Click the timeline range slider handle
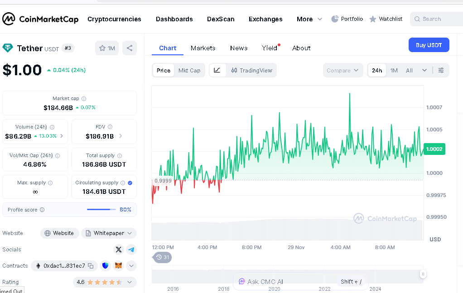463x293 pixels. click(423, 274)
